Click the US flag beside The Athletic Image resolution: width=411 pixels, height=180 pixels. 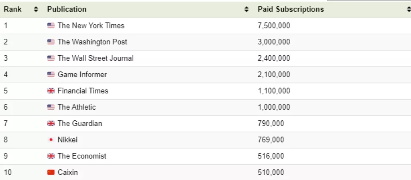[51, 107]
